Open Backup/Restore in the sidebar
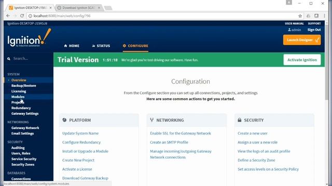 click(24, 86)
